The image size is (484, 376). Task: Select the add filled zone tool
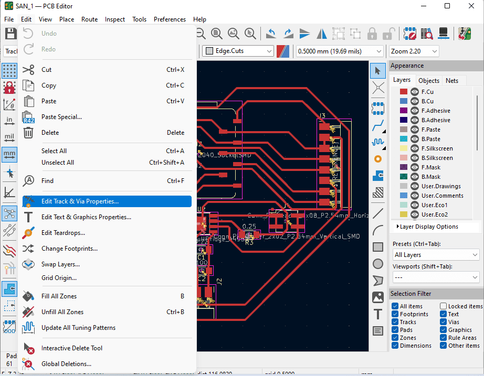click(x=378, y=176)
